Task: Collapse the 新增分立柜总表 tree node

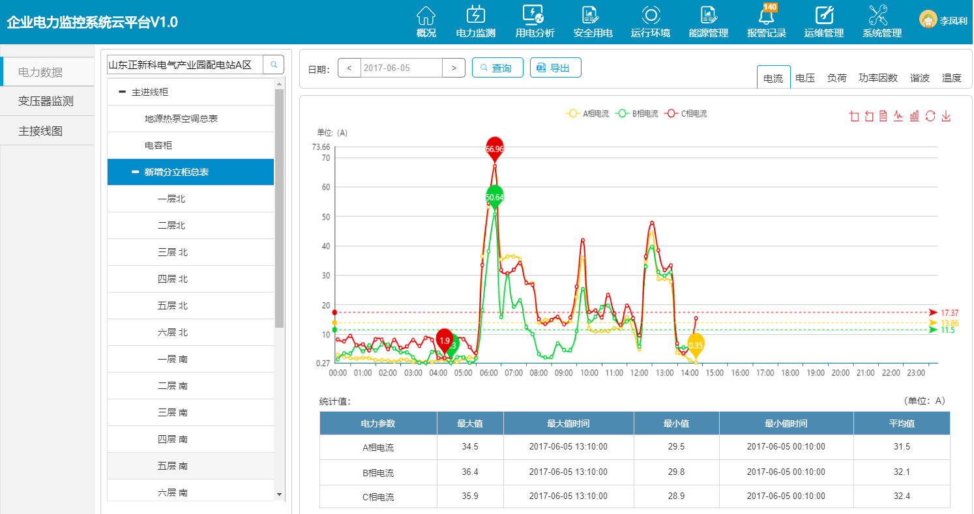Action: click(135, 172)
